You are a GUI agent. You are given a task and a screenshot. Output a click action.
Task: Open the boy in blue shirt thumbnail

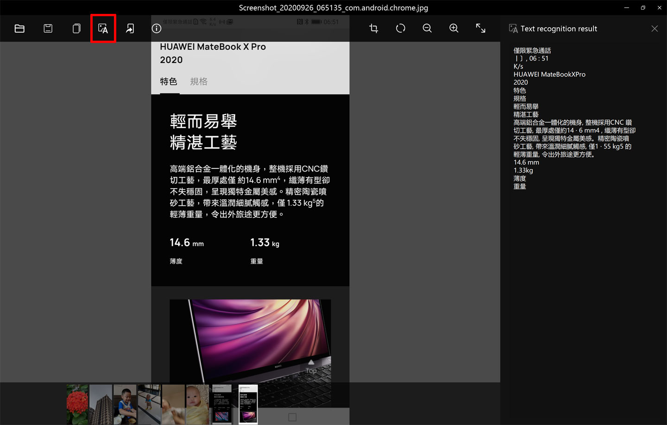(x=125, y=404)
